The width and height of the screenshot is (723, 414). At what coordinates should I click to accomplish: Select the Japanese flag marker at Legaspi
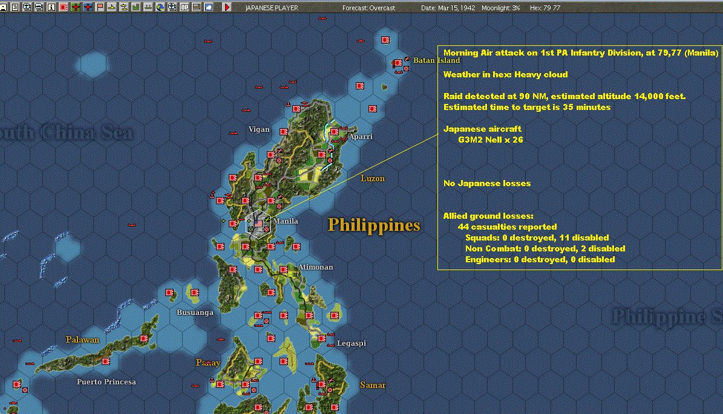(x=322, y=338)
